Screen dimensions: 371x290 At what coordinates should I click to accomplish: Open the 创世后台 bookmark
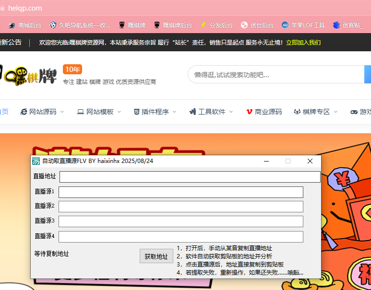[257, 25]
